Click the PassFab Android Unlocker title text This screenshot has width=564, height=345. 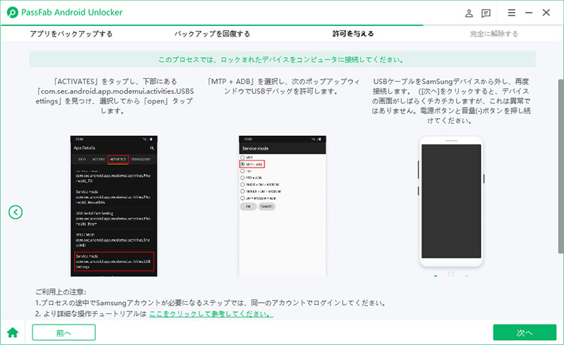(72, 12)
